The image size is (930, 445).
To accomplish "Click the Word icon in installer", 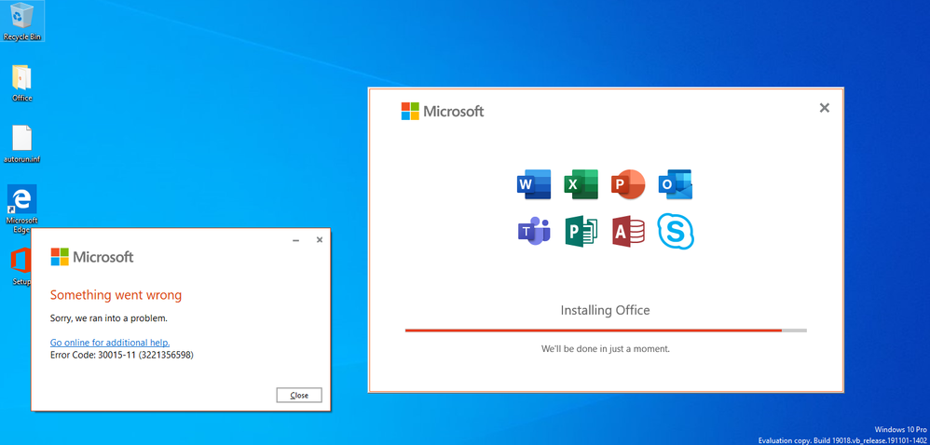I will [534, 184].
